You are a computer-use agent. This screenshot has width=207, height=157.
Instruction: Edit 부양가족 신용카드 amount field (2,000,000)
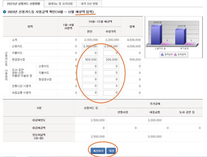click(111, 46)
